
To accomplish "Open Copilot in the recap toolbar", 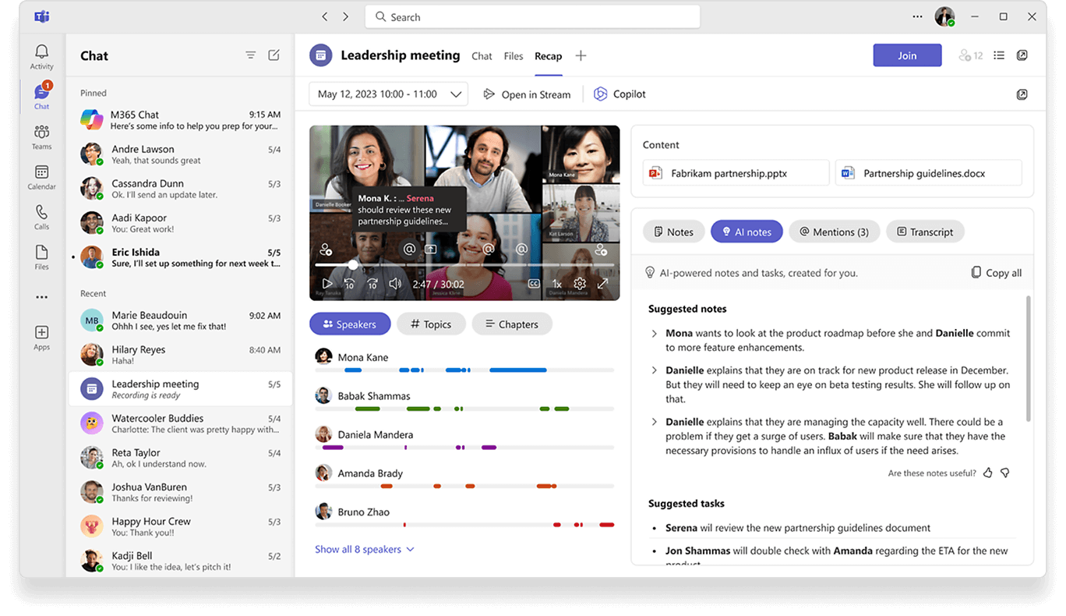I will pos(620,94).
